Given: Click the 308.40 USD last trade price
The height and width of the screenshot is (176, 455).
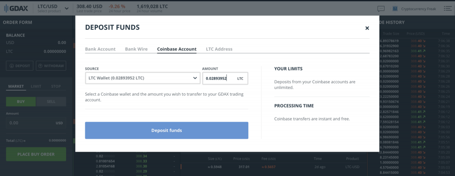Looking at the screenshot, I should pyautogui.click(x=89, y=6).
